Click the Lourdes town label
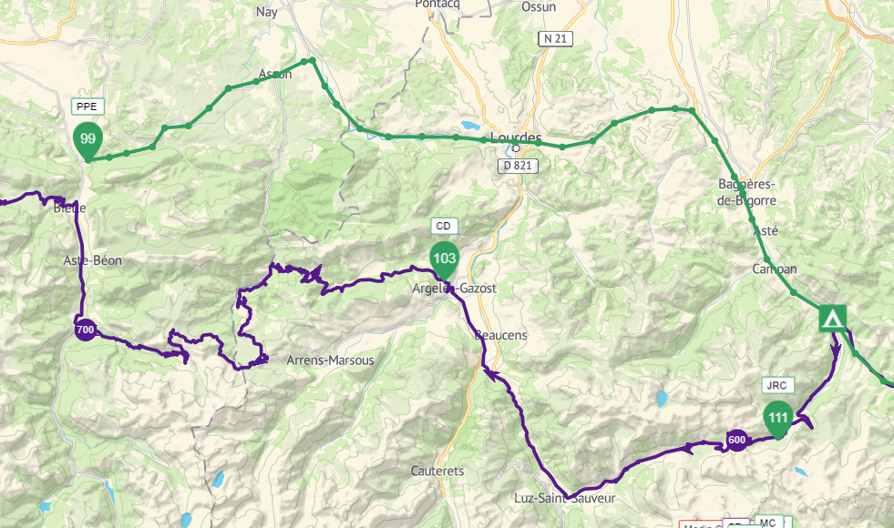This screenshot has width=894, height=528. 516,137
